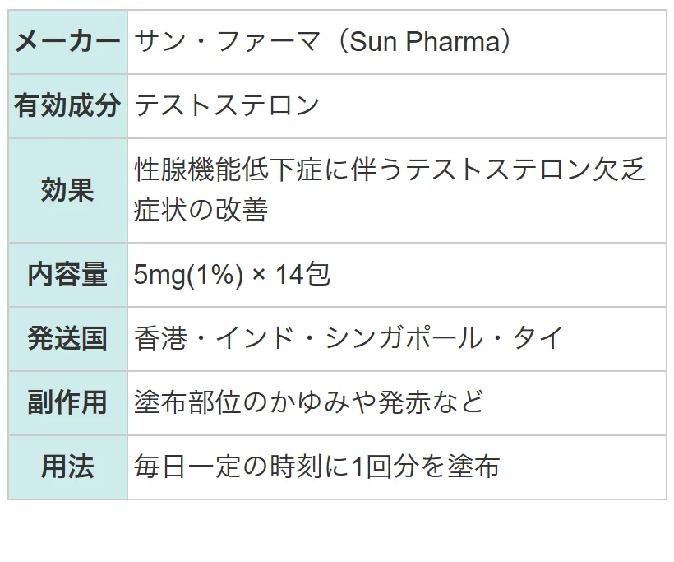Select the サン・ファーマ (Sun Pharma) text
The height and width of the screenshot is (562, 674).
pos(322,42)
